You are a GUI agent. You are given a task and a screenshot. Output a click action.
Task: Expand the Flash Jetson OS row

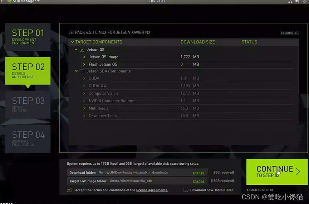84,65
